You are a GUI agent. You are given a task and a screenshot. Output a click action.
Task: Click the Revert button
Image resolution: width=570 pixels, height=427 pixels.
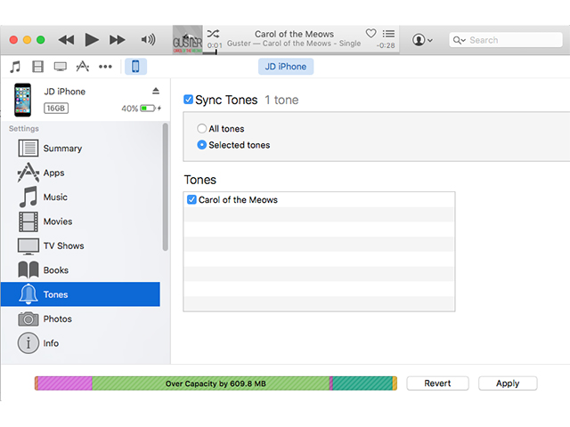(437, 383)
